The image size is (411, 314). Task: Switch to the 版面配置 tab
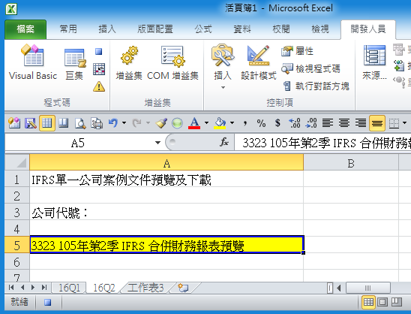pyautogui.click(x=155, y=29)
